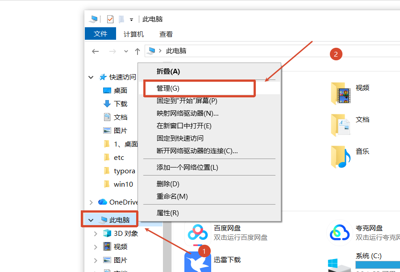The width and height of the screenshot is (400, 272).
Task: Open the 文件 ribbon tab
Action: click(100, 33)
